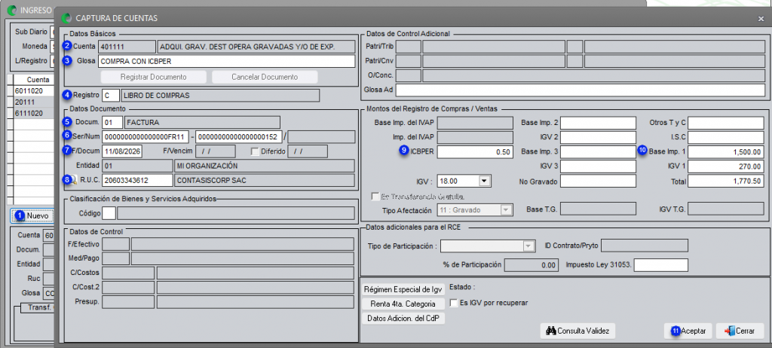Click the document number field ending 152
772x348 pixels.
(x=239, y=137)
